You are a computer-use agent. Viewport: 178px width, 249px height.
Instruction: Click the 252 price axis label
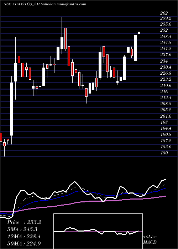click(x=164, y=30)
